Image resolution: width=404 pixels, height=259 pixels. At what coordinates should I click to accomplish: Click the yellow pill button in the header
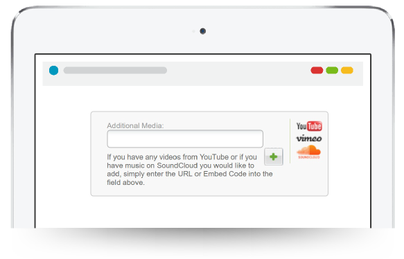pos(347,70)
